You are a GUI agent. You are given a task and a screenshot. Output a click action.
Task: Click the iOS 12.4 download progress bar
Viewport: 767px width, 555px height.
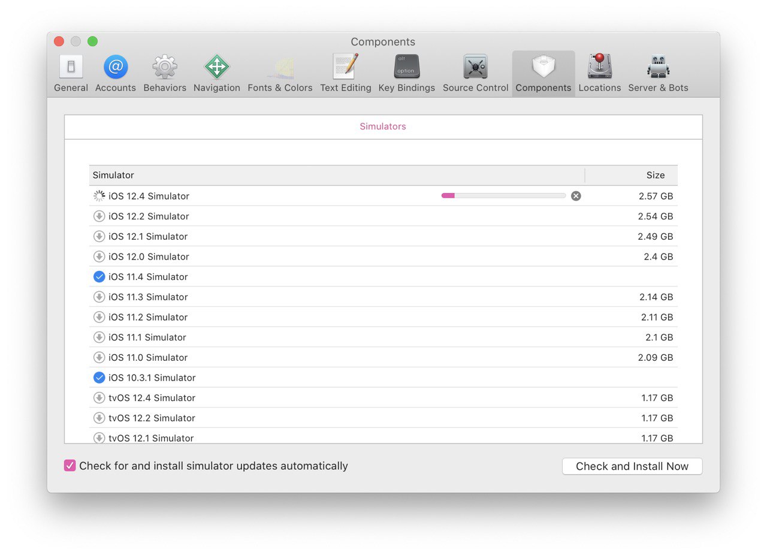tap(503, 196)
